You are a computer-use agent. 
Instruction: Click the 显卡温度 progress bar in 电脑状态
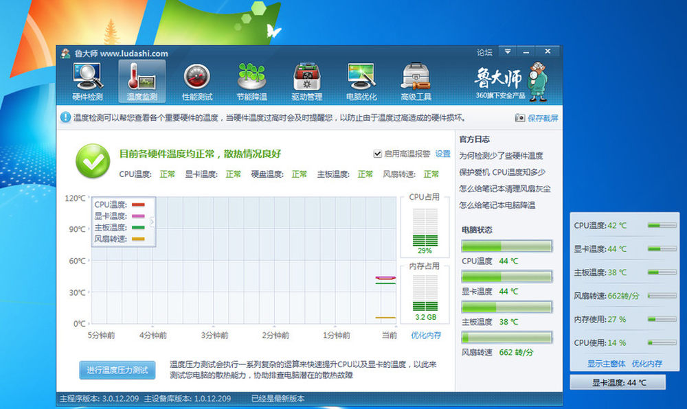pyautogui.click(x=506, y=277)
